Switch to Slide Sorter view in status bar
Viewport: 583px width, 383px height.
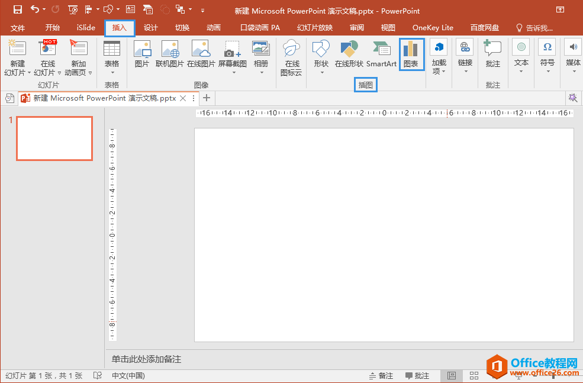[x=474, y=376]
